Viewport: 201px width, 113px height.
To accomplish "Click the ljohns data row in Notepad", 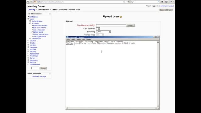I will 101,43.
